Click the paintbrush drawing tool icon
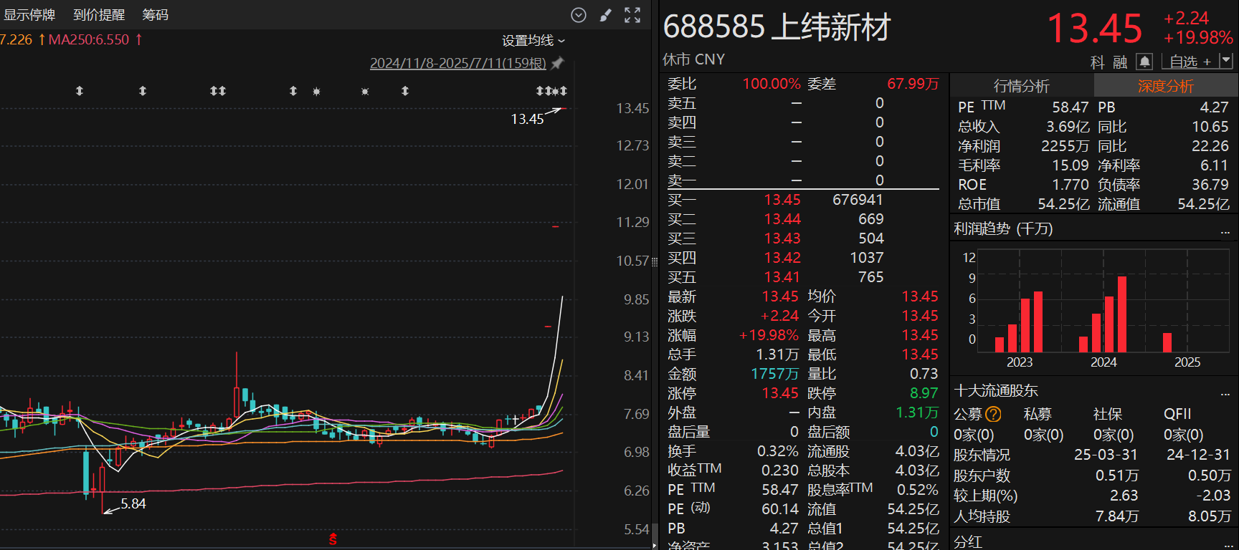Screen dimensions: 1239x550 606,15
